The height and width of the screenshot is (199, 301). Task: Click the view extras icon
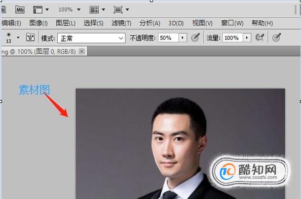(x=38, y=10)
